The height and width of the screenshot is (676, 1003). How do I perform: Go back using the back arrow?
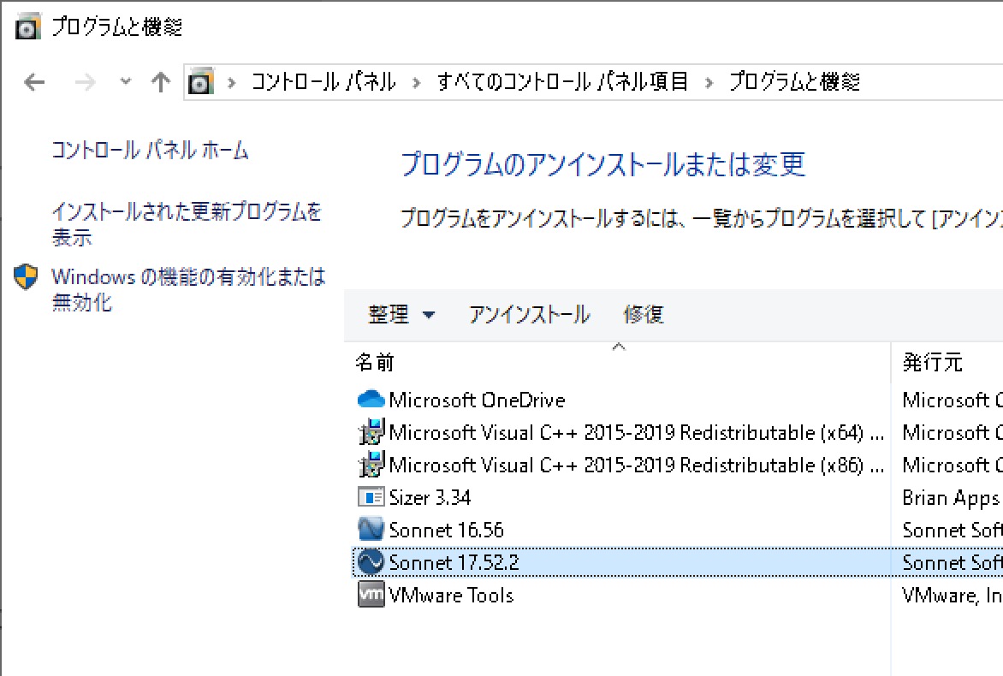(34, 82)
